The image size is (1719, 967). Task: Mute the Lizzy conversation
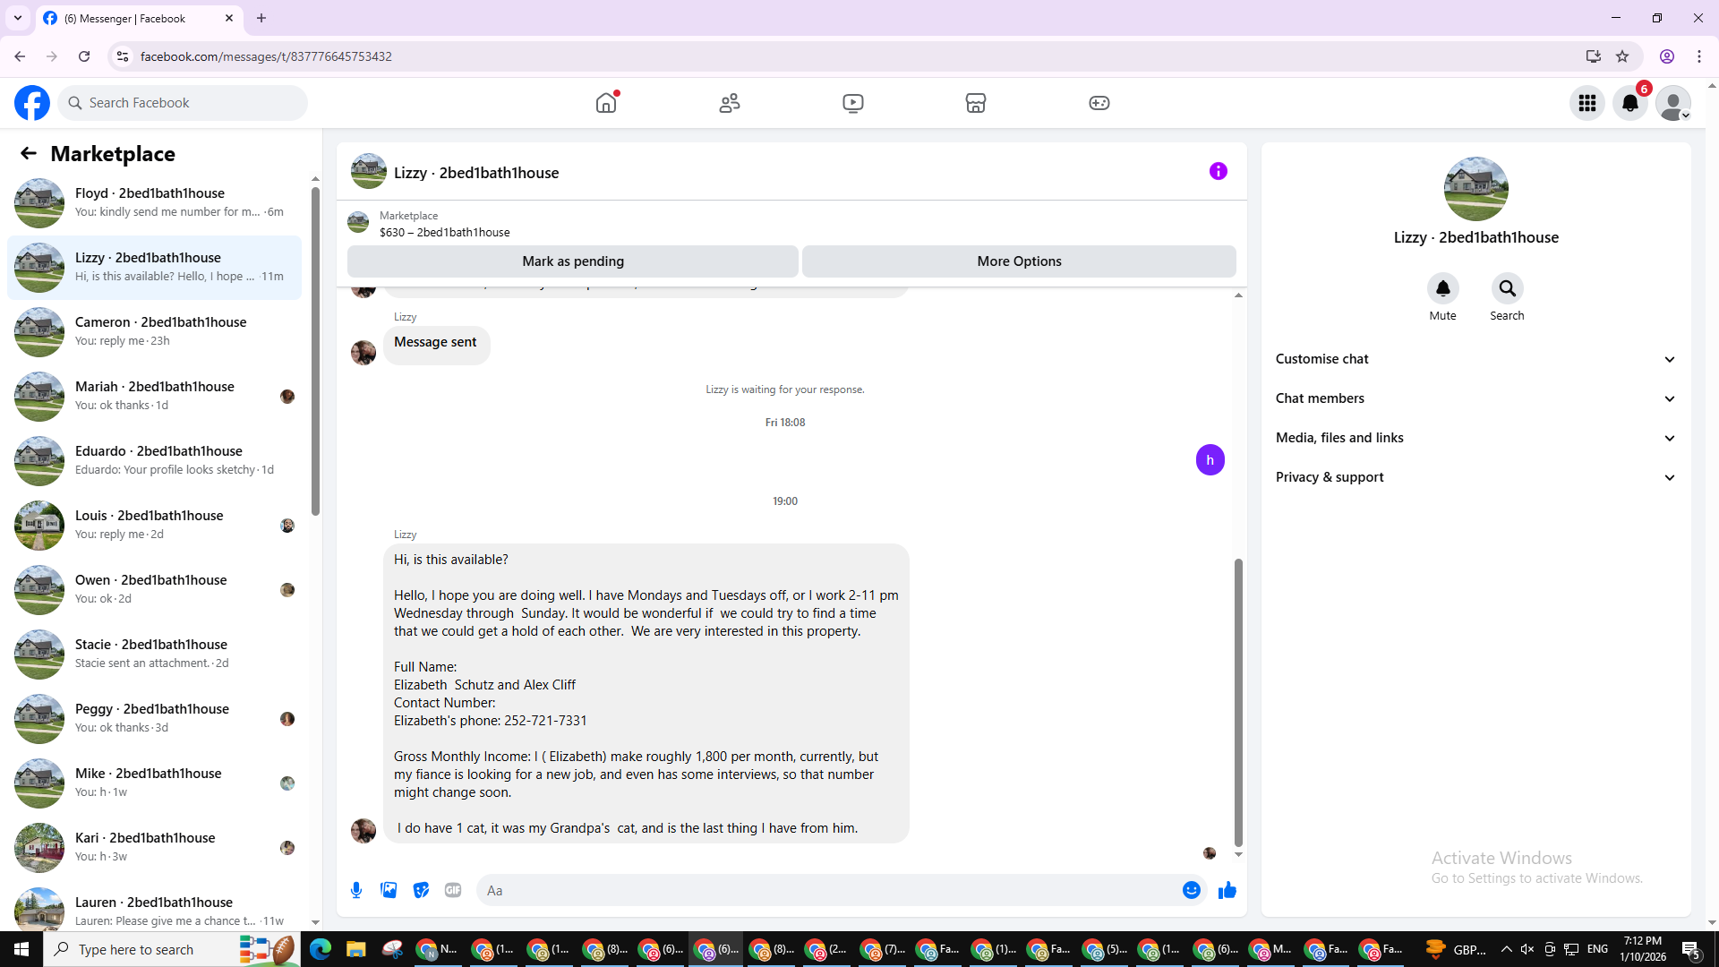tap(1442, 289)
